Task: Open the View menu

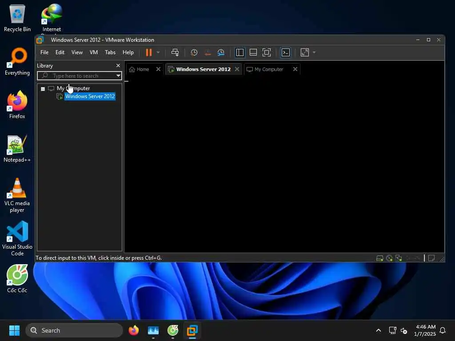Action: (77, 52)
